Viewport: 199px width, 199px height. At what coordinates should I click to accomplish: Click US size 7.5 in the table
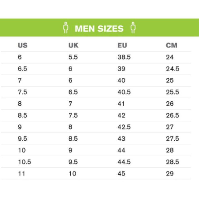pos(23,92)
